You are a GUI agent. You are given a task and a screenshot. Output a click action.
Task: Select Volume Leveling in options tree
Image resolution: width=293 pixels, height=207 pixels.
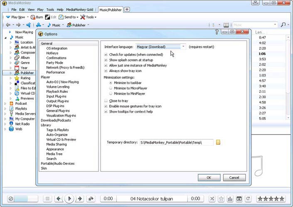pos(58,87)
